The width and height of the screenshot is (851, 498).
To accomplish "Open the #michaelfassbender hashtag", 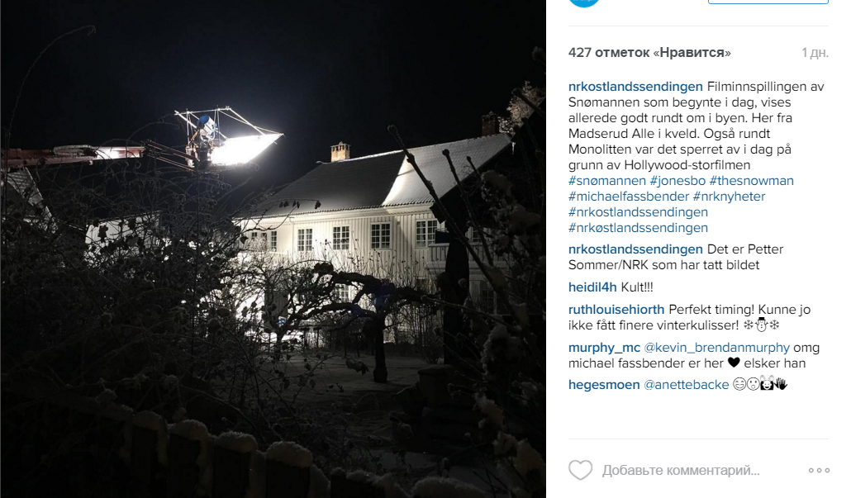I will pos(629,197).
